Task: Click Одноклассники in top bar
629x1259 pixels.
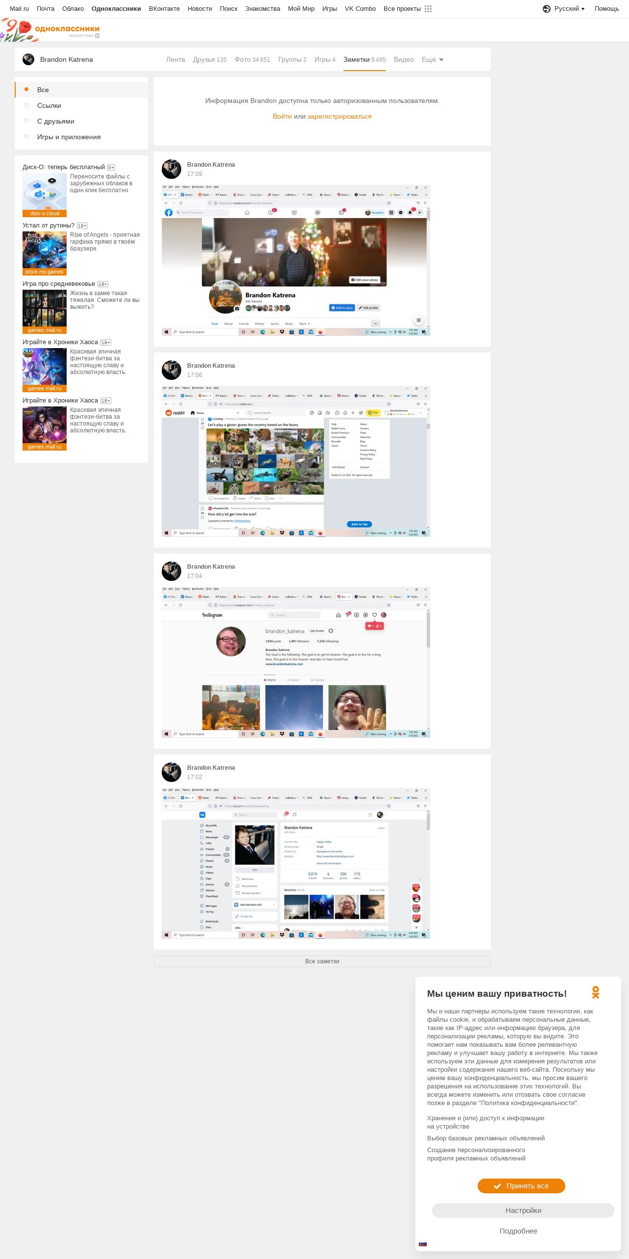Action: point(116,9)
